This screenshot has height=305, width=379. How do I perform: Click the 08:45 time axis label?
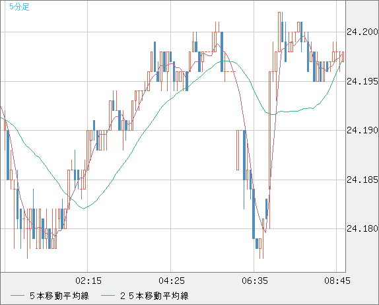click(337, 281)
